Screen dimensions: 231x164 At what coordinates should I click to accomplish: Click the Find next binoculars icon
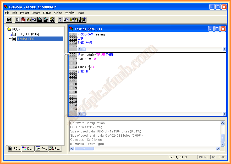click(83, 20)
